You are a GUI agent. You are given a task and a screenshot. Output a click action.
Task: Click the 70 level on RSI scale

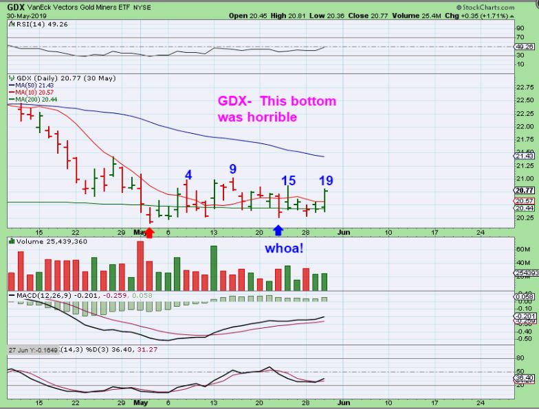coord(520,37)
